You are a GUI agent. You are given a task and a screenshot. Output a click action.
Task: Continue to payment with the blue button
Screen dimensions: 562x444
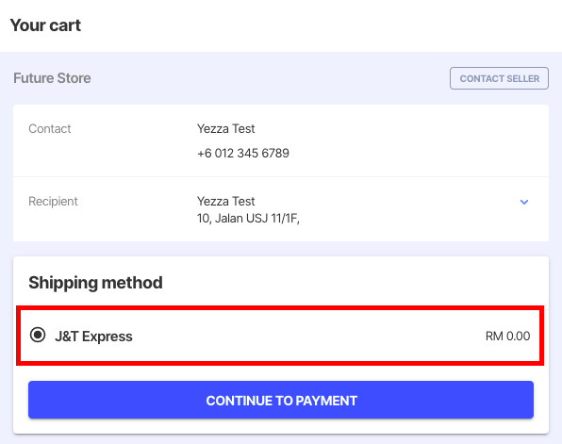(x=281, y=400)
